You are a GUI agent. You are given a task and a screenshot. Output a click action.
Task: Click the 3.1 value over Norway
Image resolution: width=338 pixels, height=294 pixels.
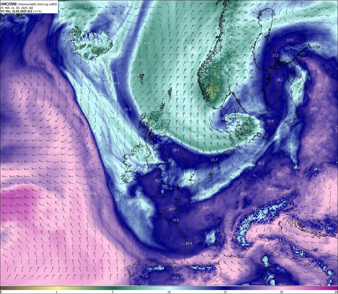click(x=216, y=75)
